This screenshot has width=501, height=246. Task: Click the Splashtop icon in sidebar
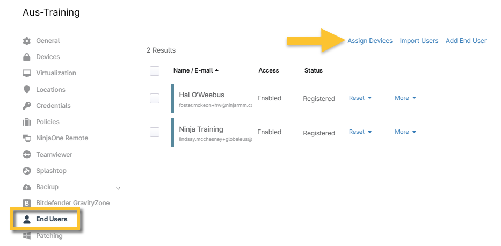pyautogui.click(x=26, y=171)
